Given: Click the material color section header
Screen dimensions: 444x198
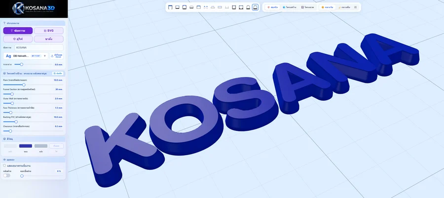Looking at the screenshot, I should click(34, 139).
